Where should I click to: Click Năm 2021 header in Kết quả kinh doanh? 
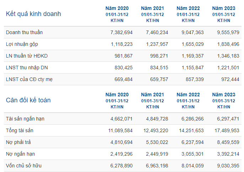(153, 8)
